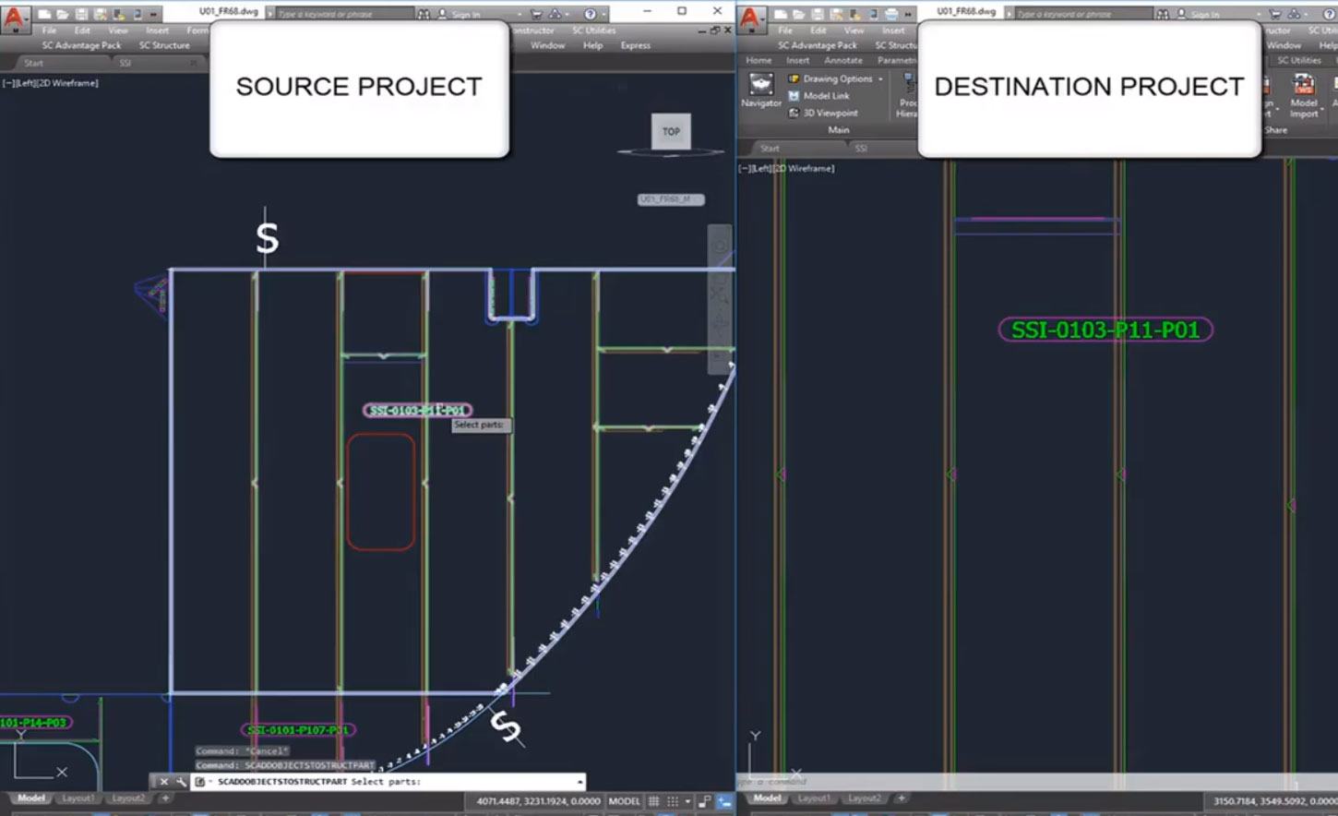Toggle the grid display in the status bar
Viewport: 1338px width, 816px height.
coord(655,801)
